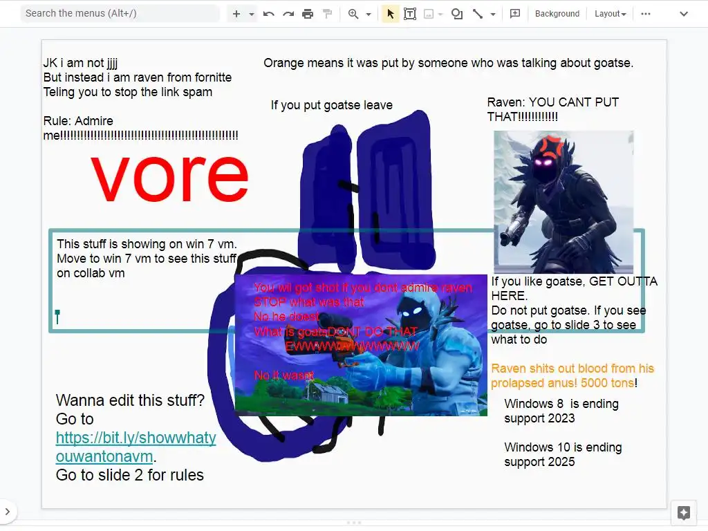Click the Search the menus field

pos(120,14)
